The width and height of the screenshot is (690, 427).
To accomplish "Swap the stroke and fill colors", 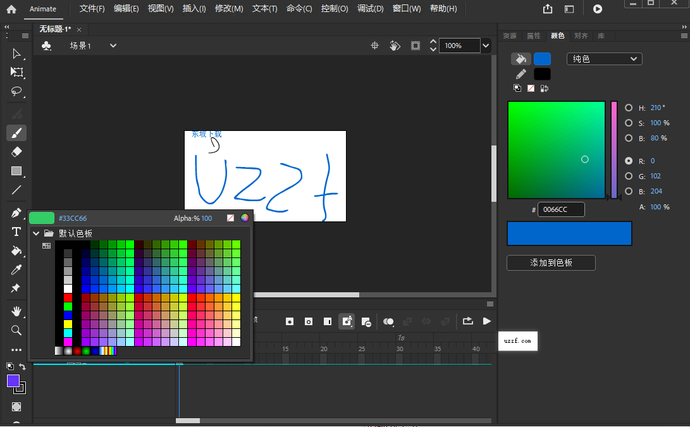I will tap(544, 88).
